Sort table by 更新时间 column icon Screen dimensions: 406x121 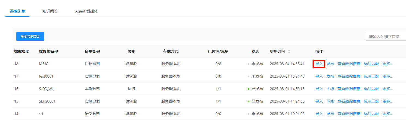[289, 52]
